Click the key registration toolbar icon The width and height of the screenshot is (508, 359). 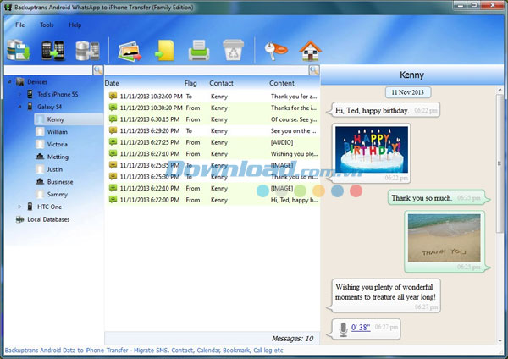[276, 51]
